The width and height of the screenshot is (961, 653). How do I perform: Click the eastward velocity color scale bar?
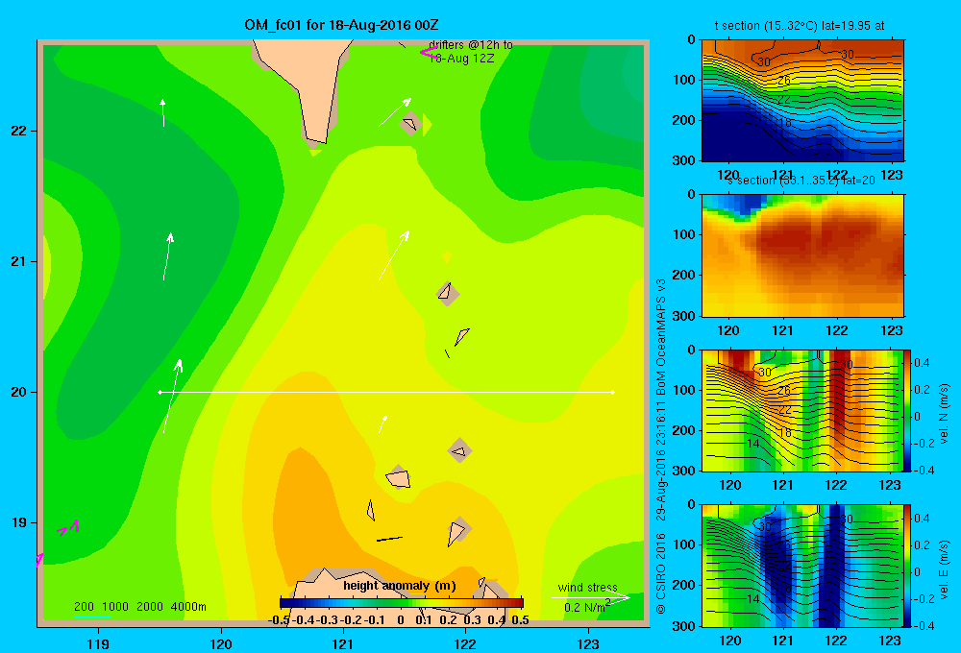[x=907, y=566]
